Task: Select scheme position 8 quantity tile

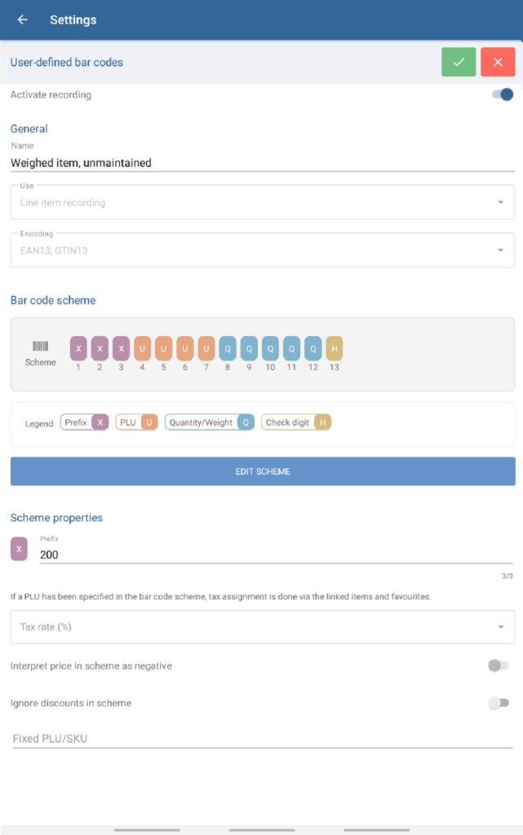Action: [228, 348]
